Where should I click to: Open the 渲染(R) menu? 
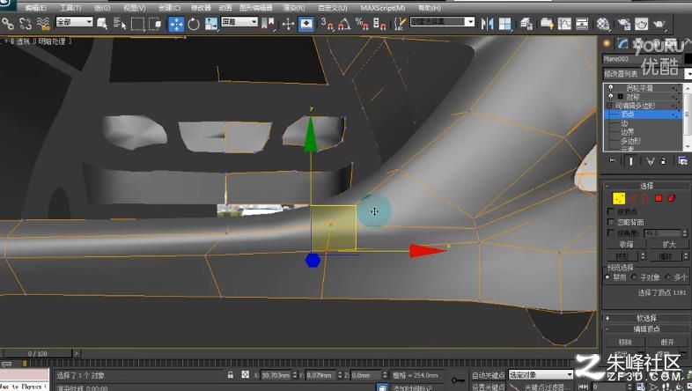pos(293,8)
